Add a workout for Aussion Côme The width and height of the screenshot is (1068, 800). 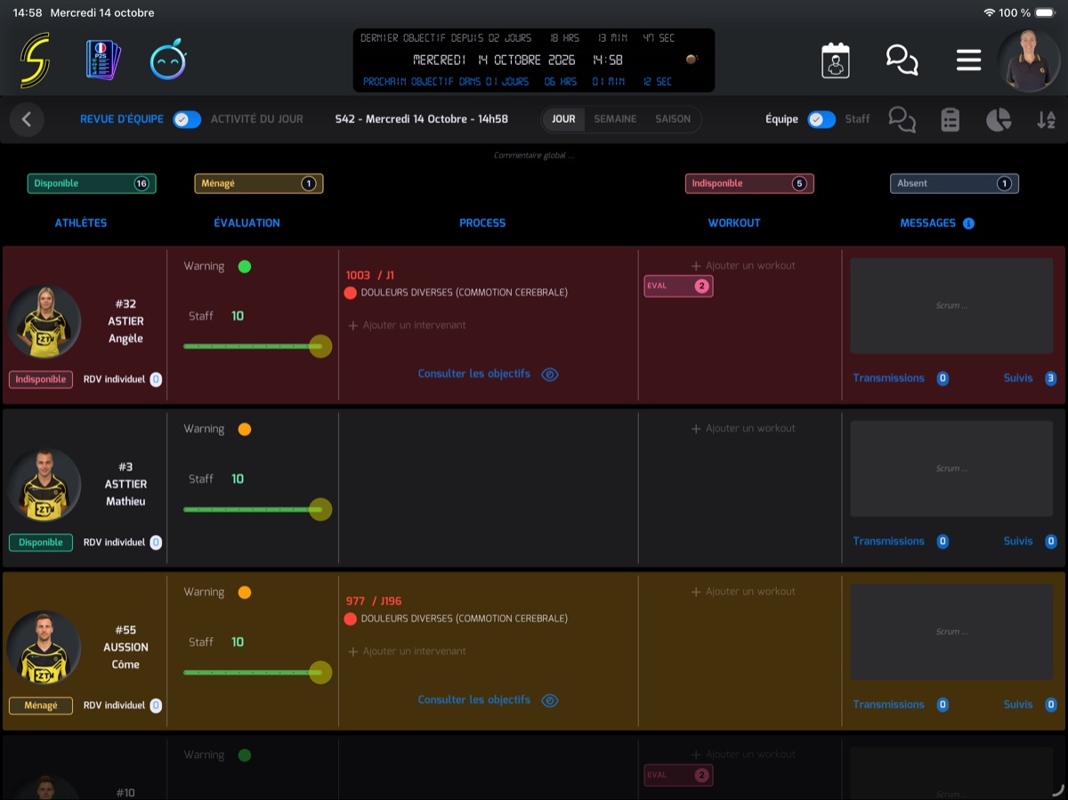743,592
